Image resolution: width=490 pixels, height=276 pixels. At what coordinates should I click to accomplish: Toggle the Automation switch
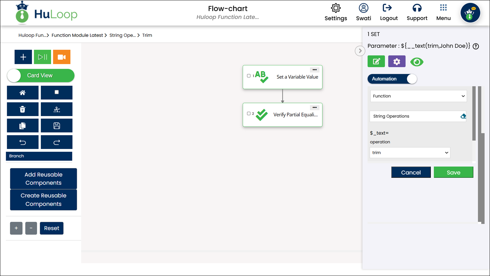[392, 79]
